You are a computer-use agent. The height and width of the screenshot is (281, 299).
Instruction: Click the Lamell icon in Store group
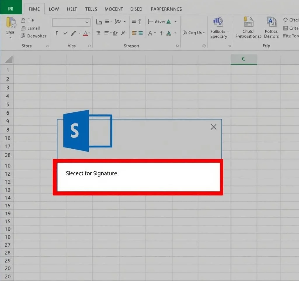click(23, 28)
